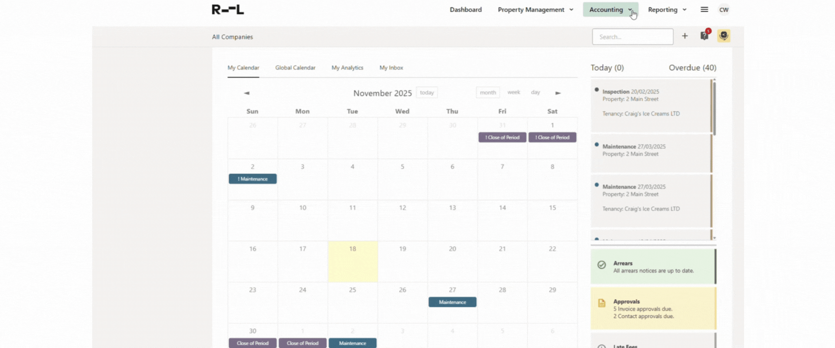Switch calendar to day view
The height and width of the screenshot is (348, 835).
click(535, 92)
